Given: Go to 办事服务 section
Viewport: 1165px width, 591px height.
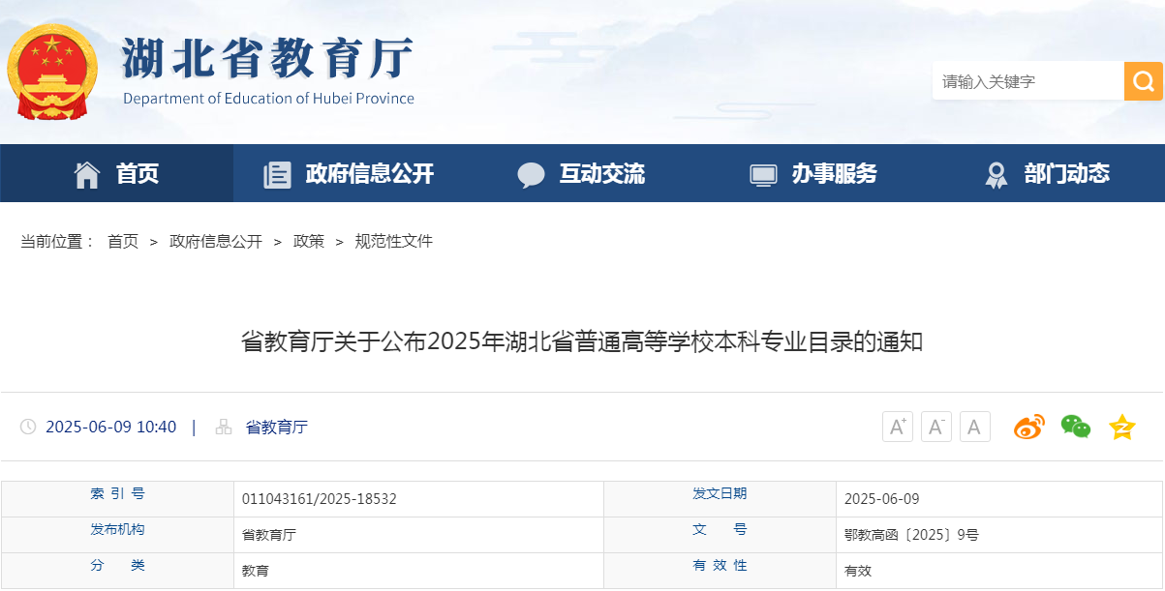Looking at the screenshot, I should (x=834, y=174).
